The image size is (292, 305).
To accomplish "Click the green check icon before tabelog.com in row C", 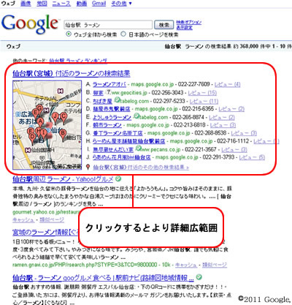I will [118, 99].
